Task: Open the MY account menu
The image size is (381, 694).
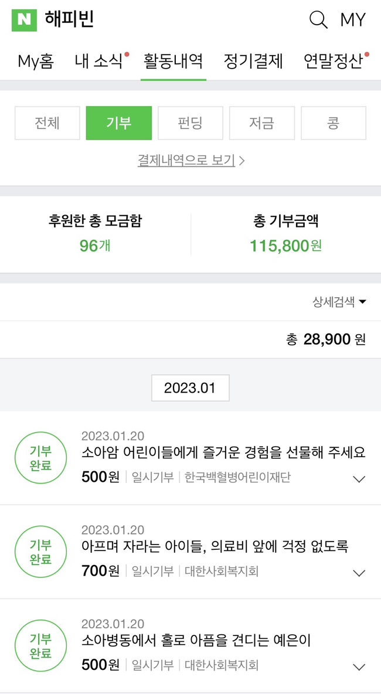Action: click(353, 20)
